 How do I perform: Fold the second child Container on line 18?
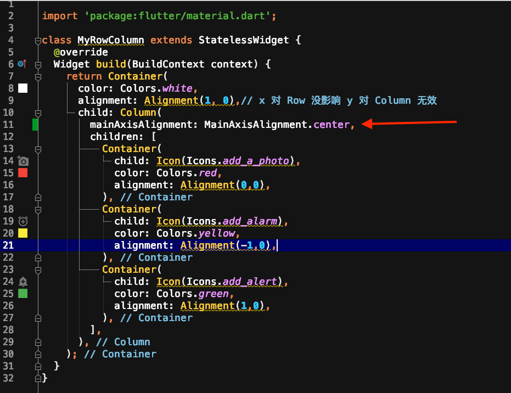point(38,210)
